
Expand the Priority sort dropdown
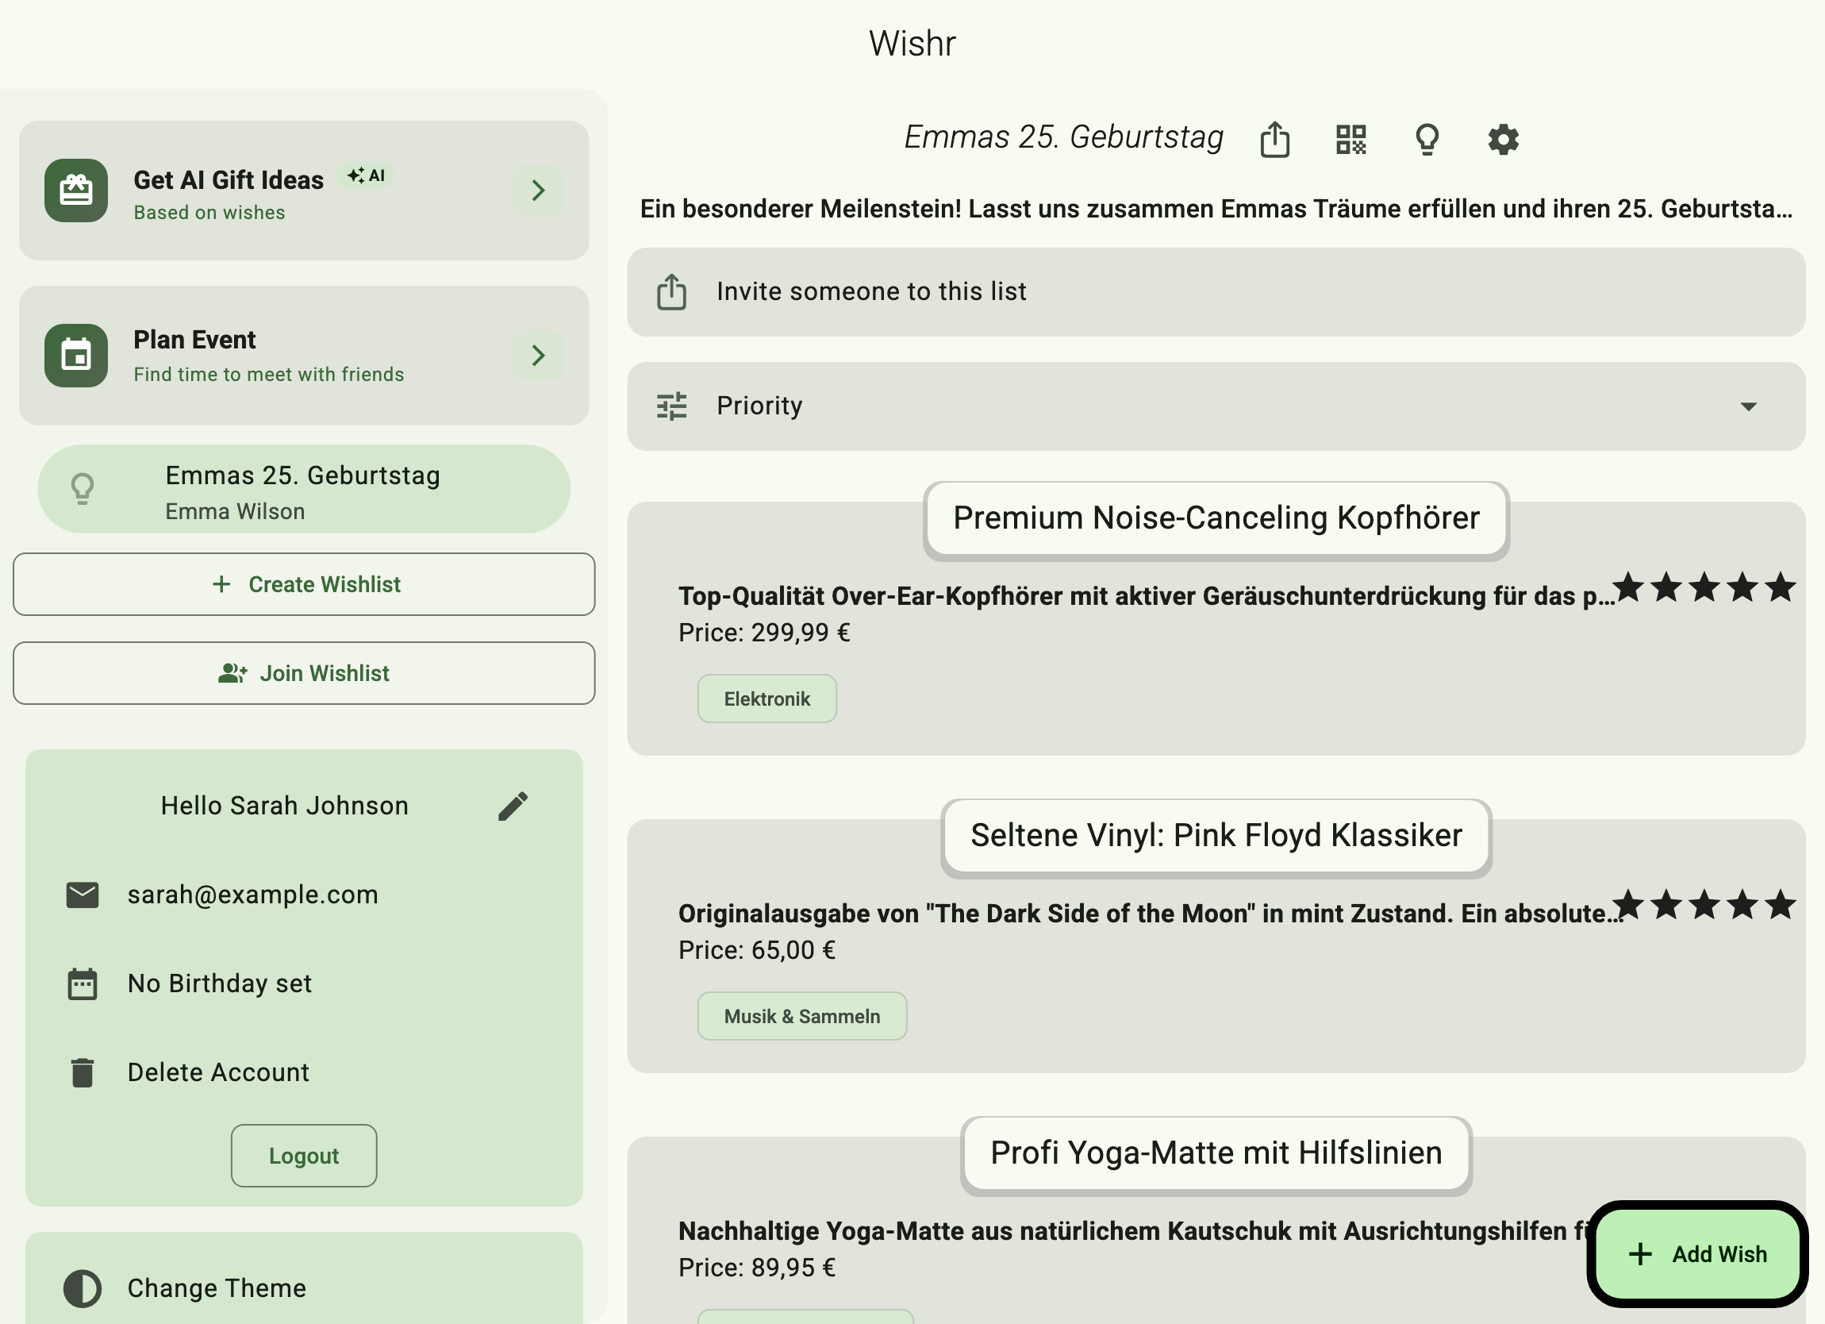[x=1748, y=406]
